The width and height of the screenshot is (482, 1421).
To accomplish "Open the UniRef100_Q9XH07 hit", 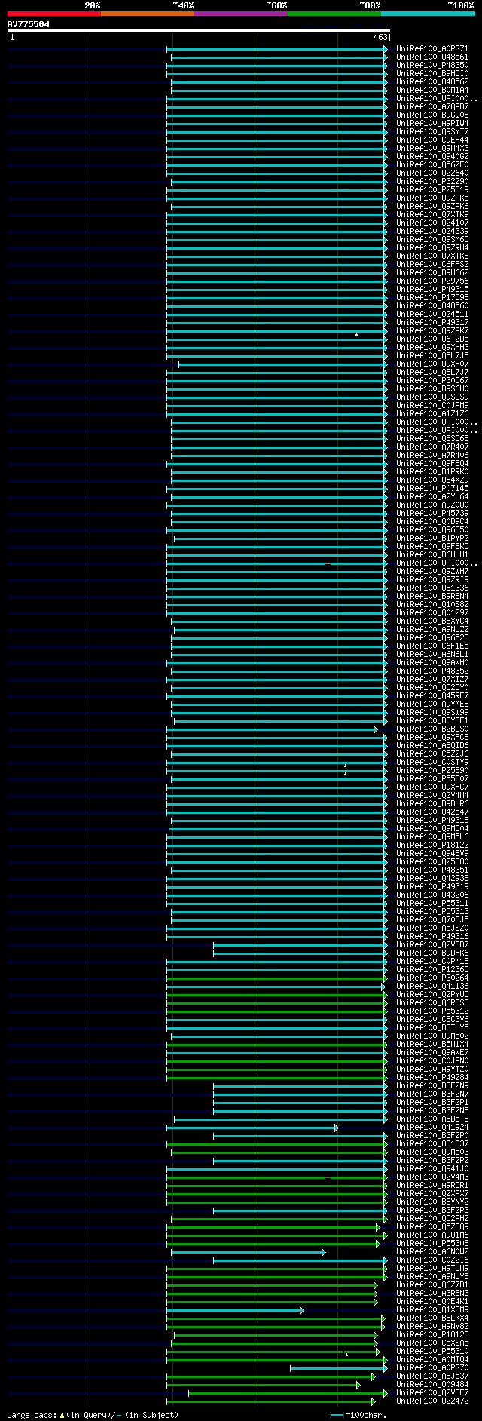I will [432, 364].
